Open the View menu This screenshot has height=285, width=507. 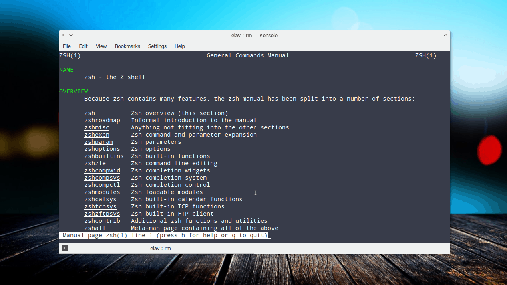point(101,46)
